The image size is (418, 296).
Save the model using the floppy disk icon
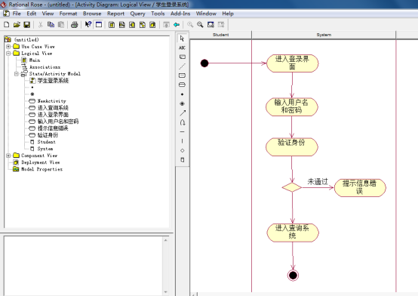point(26,25)
